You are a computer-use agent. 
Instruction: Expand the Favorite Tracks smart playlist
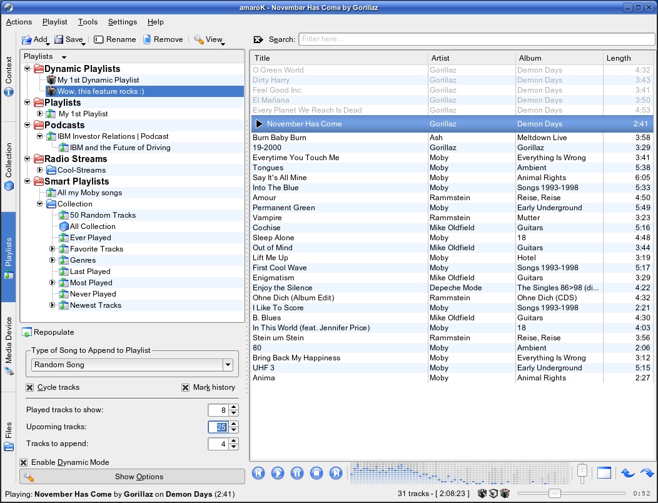coord(52,249)
